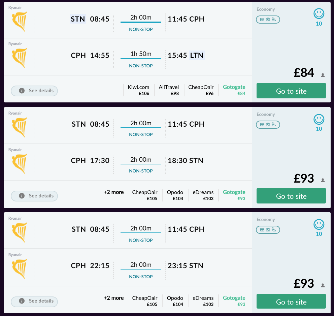Go to site for the 22:15 return flight
Screen dimensions: 334x316
coord(291,302)
